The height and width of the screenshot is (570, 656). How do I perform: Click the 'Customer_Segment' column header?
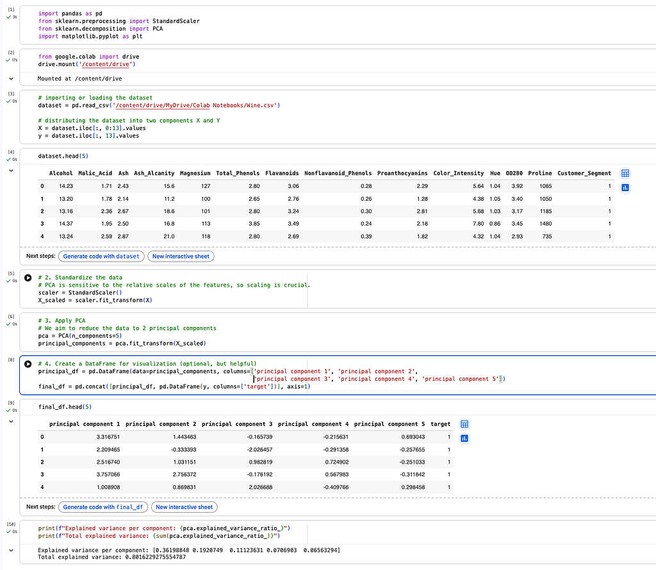(584, 173)
